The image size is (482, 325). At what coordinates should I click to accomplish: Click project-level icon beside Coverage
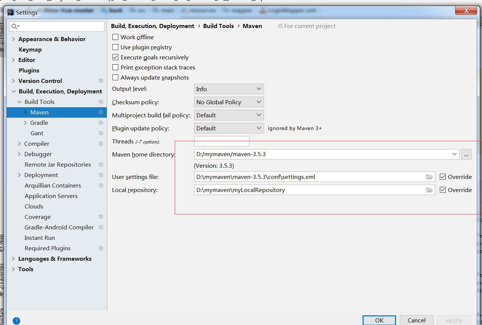(101, 217)
